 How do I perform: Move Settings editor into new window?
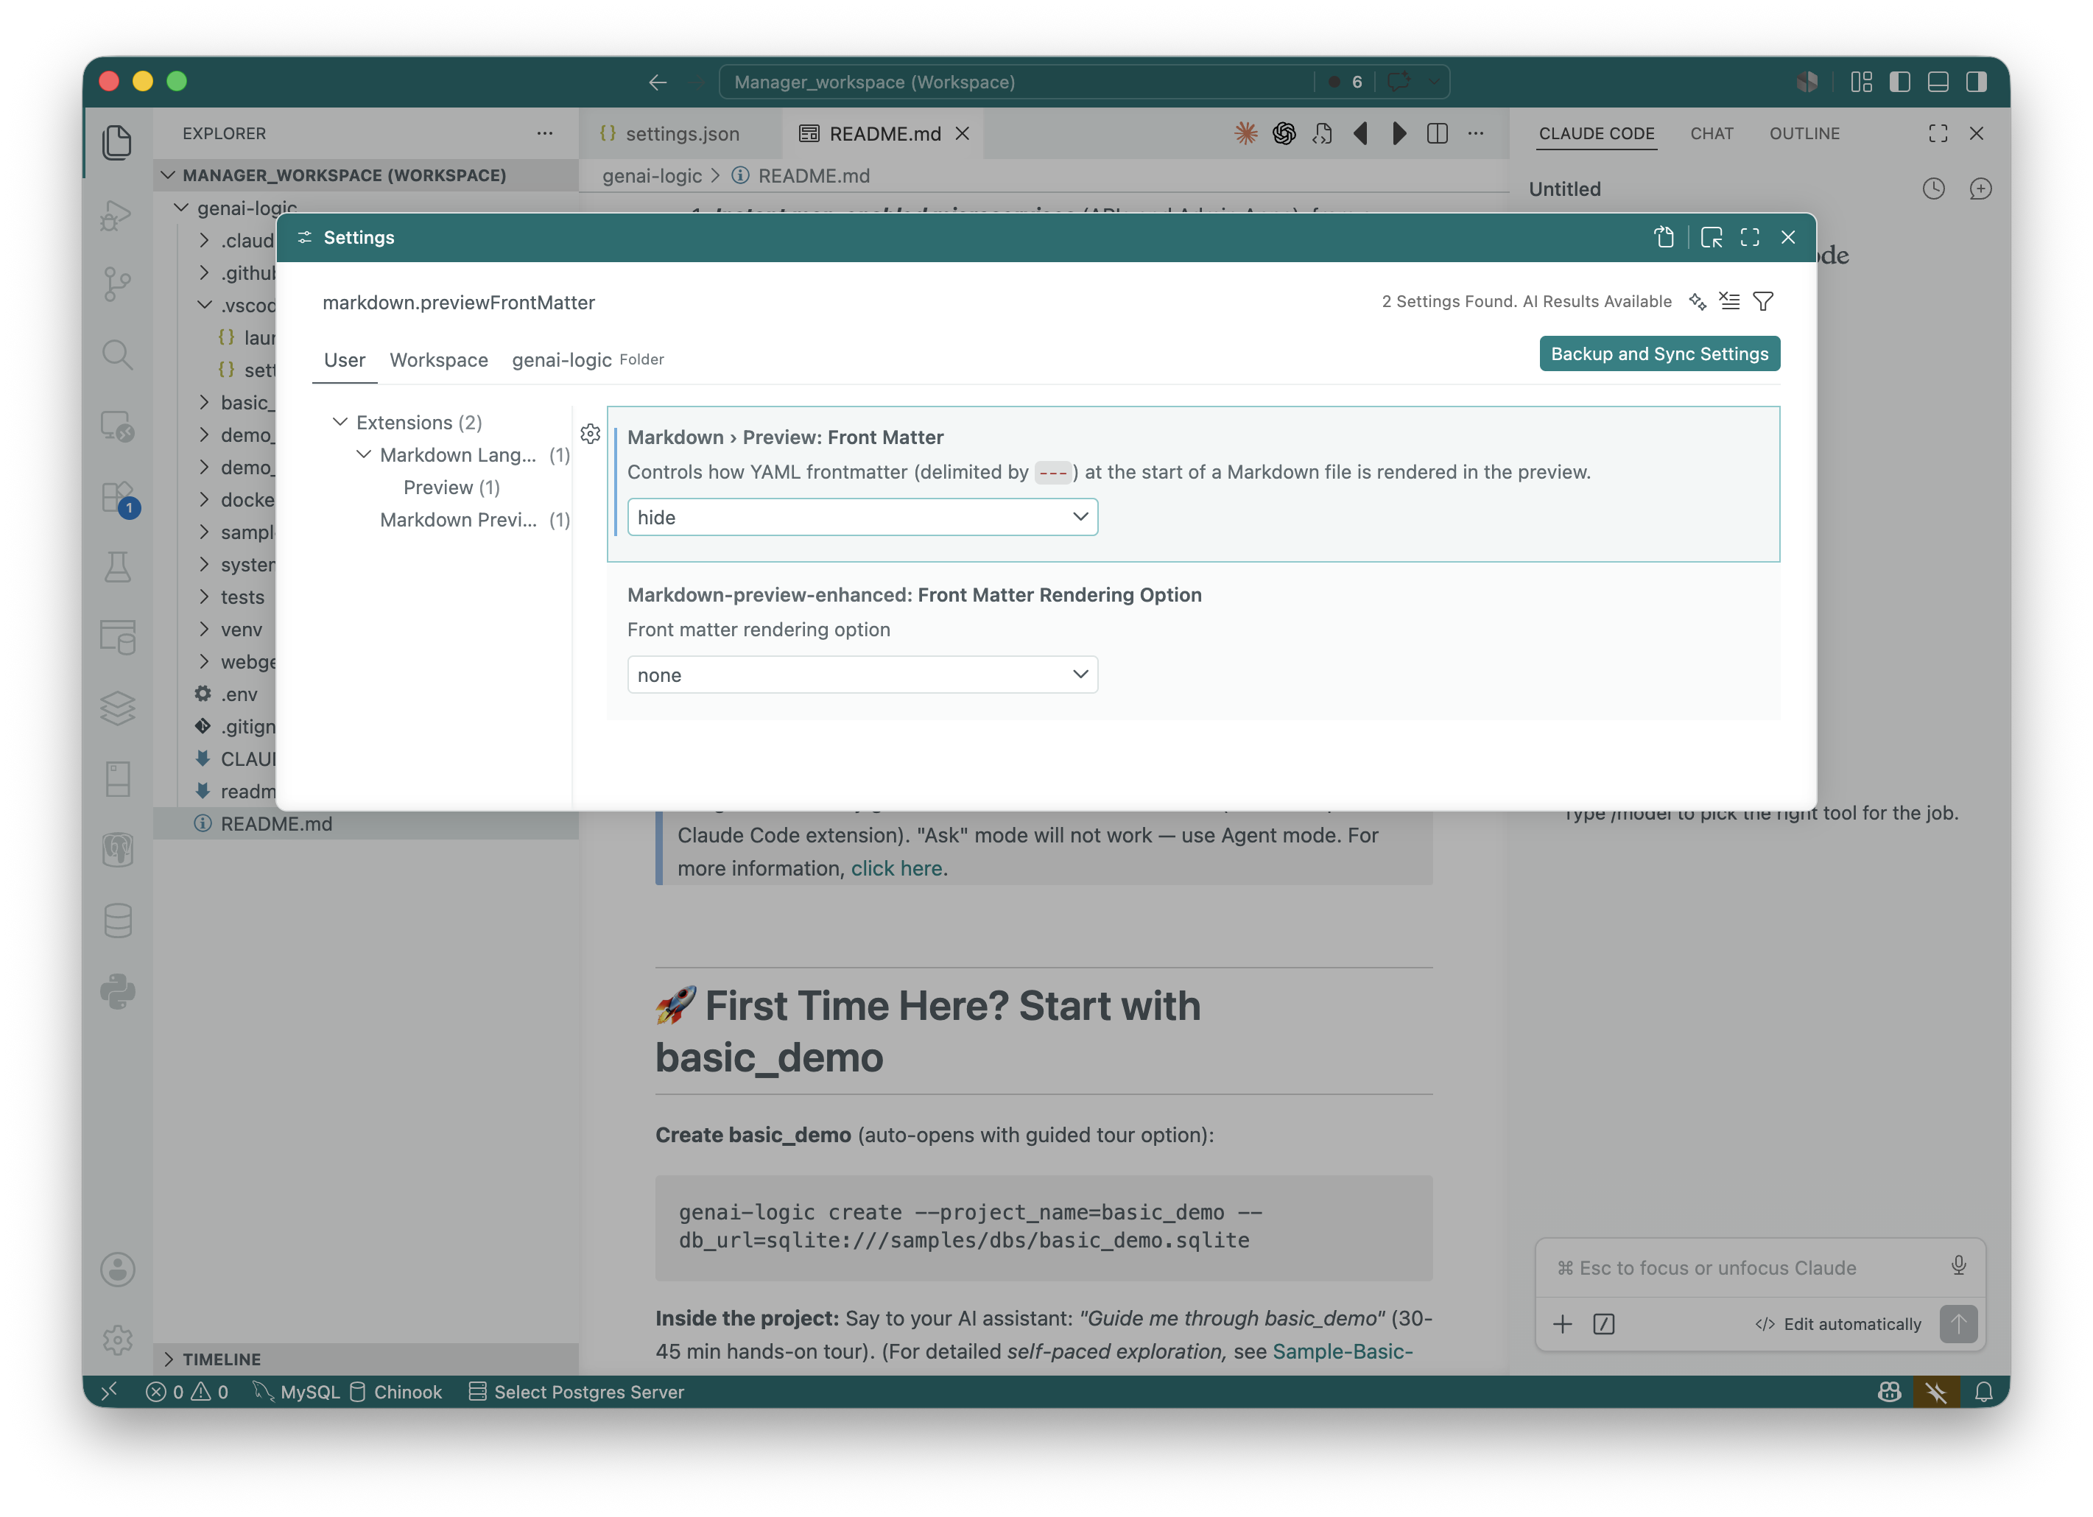pos(1711,237)
